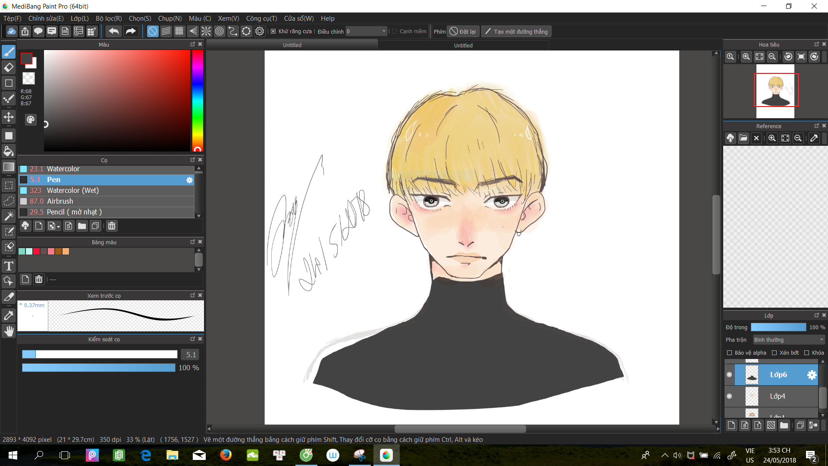Image resolution: width=828 pixels, height=466 pixels.
Task: Turn off snap mode icon
Action: click(153, 31)
